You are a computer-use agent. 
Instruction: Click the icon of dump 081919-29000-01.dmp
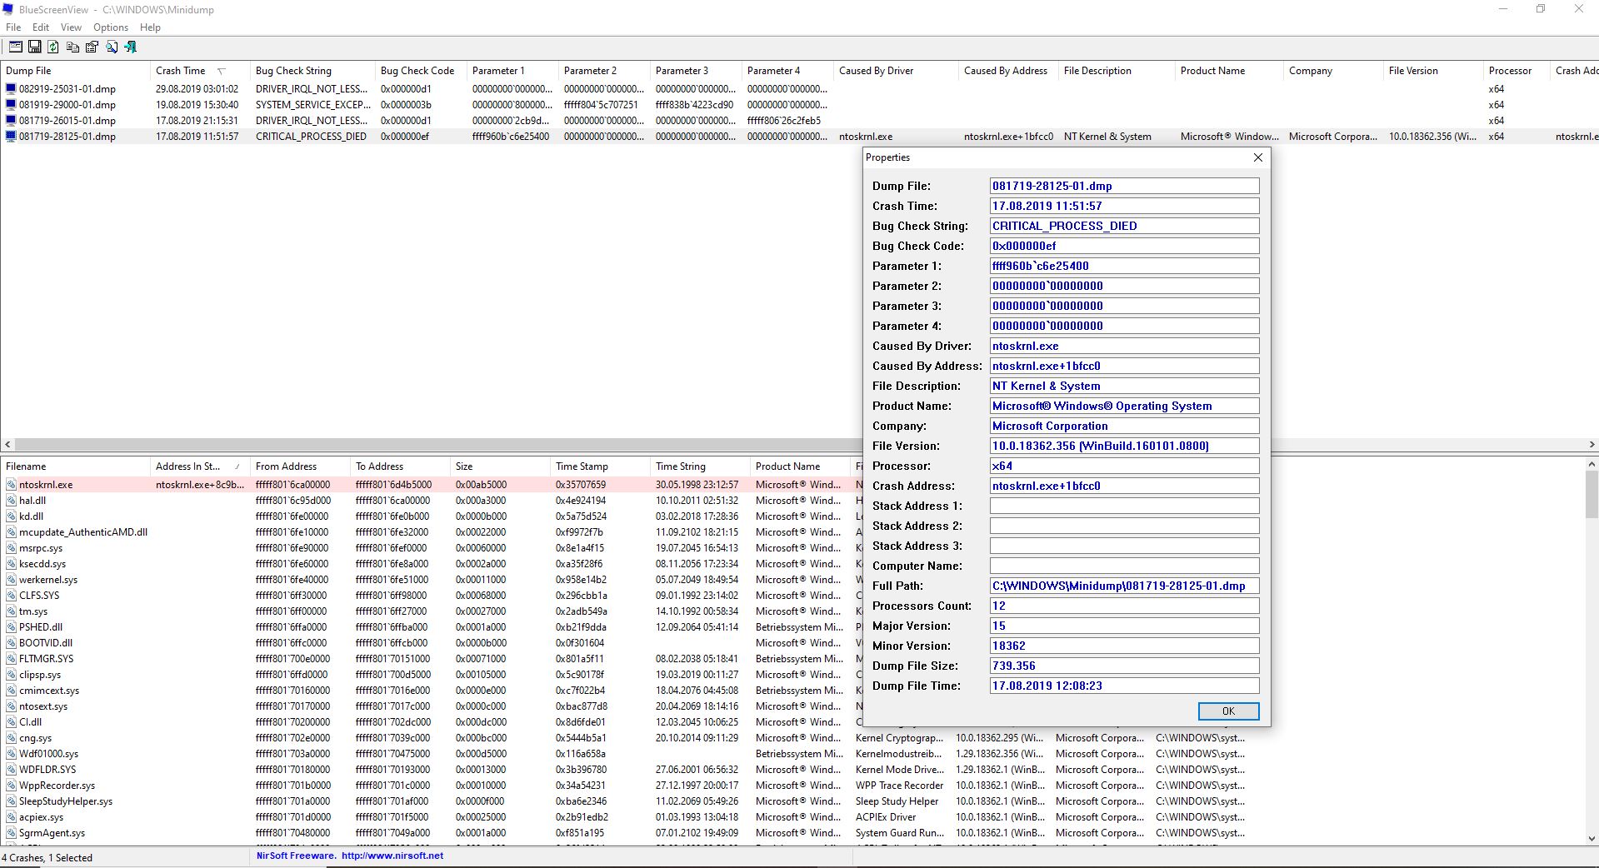pyautogui.click(x=11, y=105)
